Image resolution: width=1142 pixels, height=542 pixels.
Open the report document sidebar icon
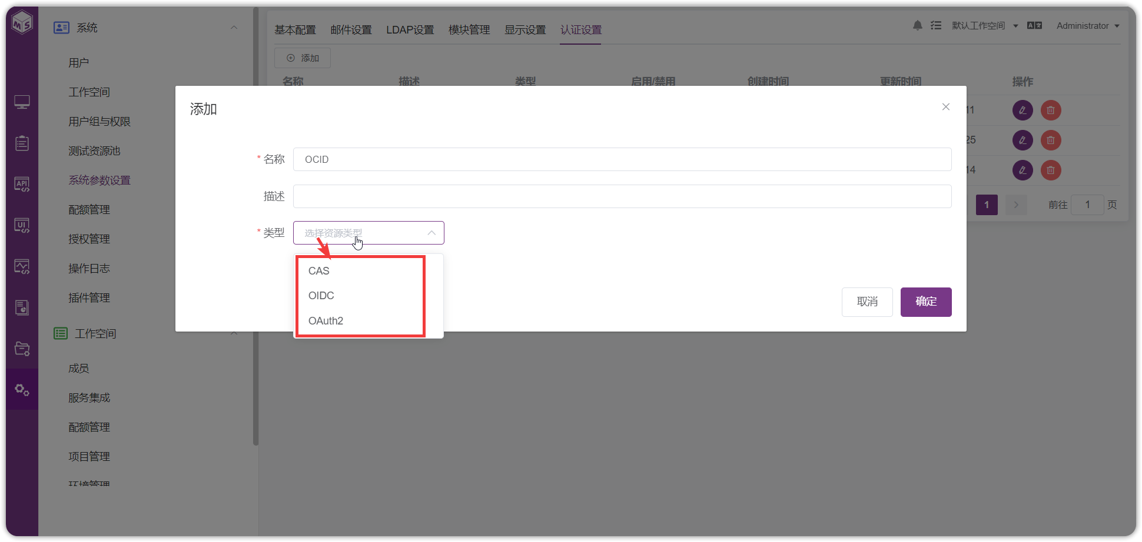[22, 307]
